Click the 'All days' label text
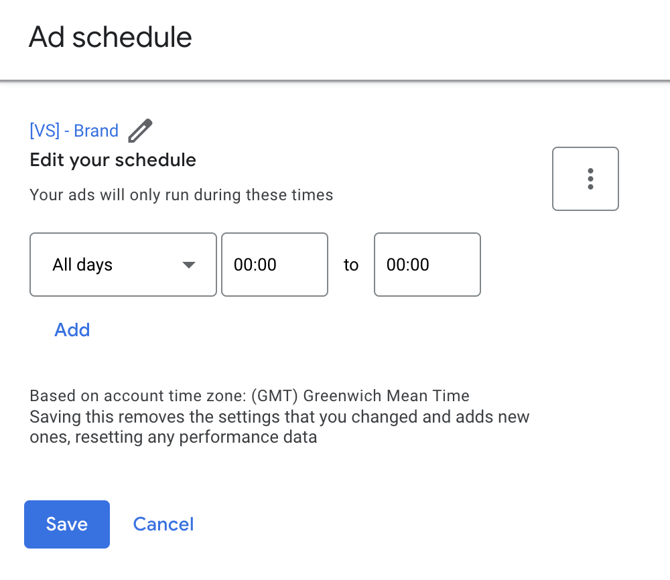 (x=82, y=265)
